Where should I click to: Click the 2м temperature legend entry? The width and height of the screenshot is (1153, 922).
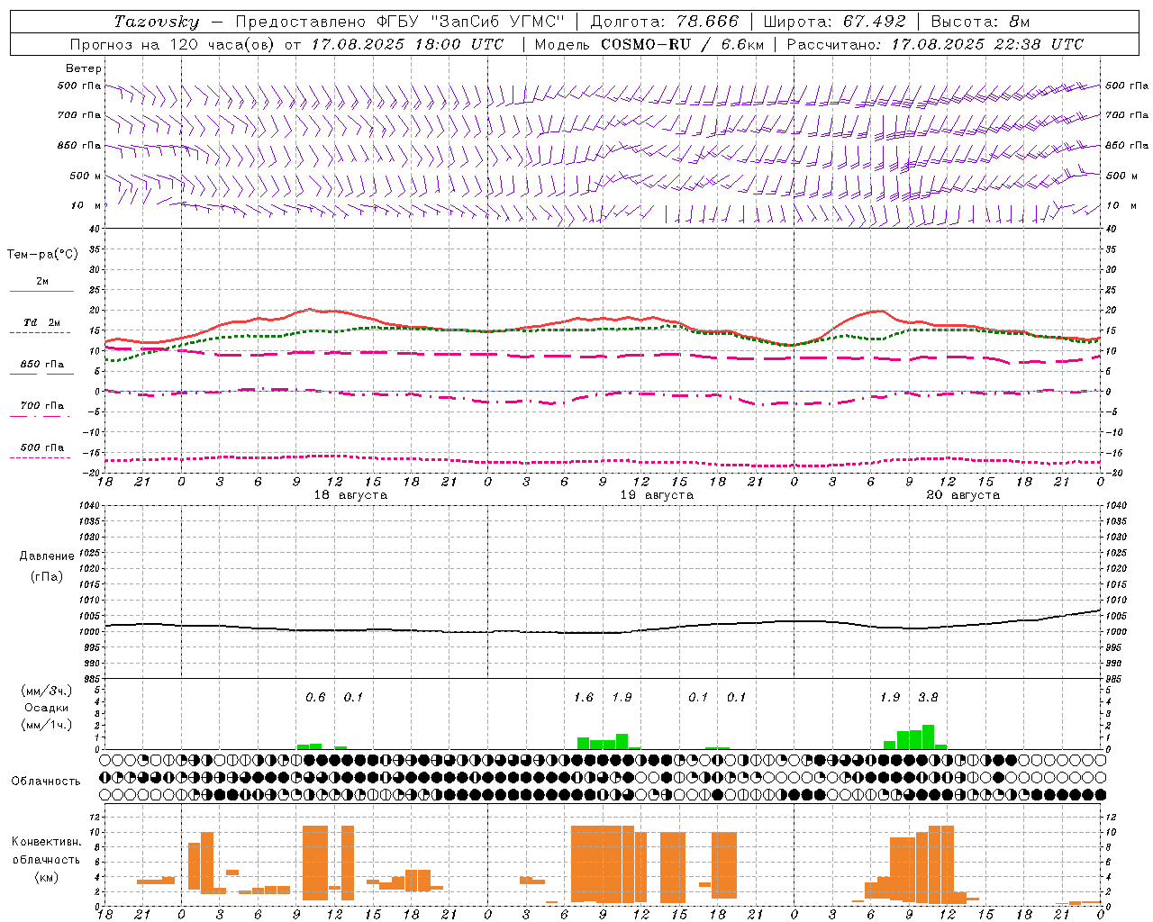pos(41,282)
